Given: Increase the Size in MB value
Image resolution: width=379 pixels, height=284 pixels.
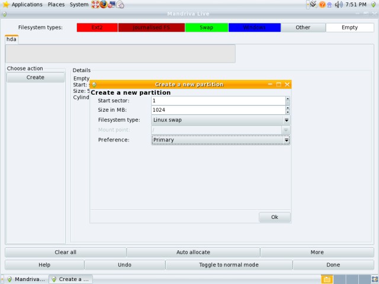Looking at the screenshot, I should pyautogui.click(x=287, y=108).
